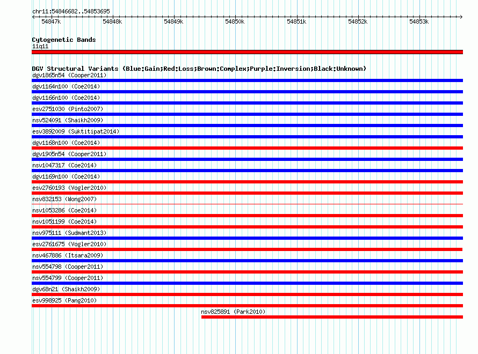
Task: Open dgv1168n100 (Coe2014) variant label
Action: 66,143
